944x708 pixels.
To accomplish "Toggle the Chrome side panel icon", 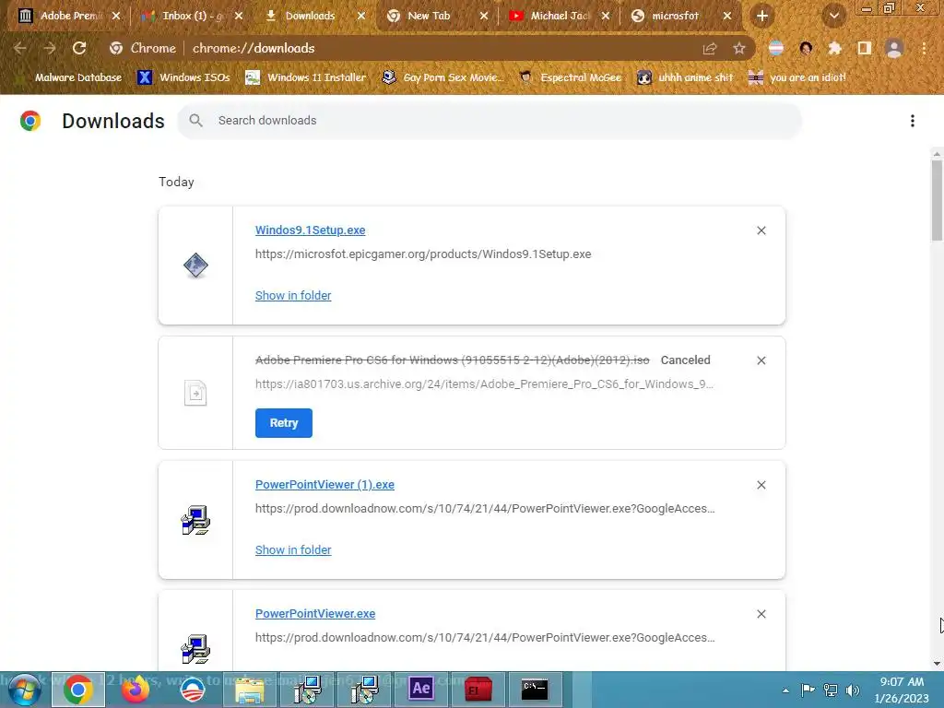I will click(x=864, y=48).
